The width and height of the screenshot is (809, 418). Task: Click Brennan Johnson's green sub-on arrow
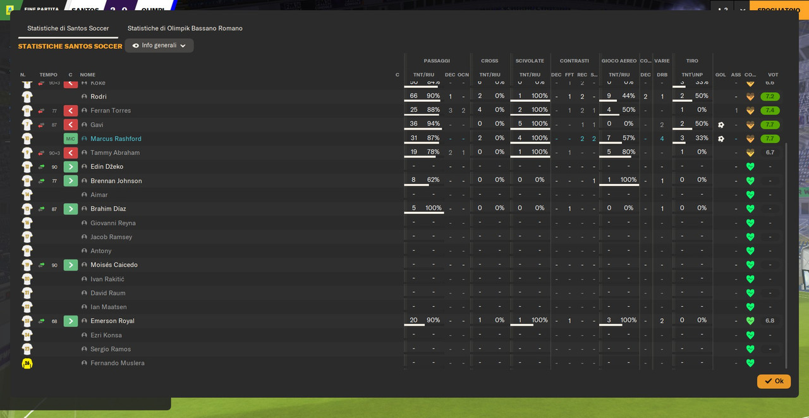tap(71, 181)
